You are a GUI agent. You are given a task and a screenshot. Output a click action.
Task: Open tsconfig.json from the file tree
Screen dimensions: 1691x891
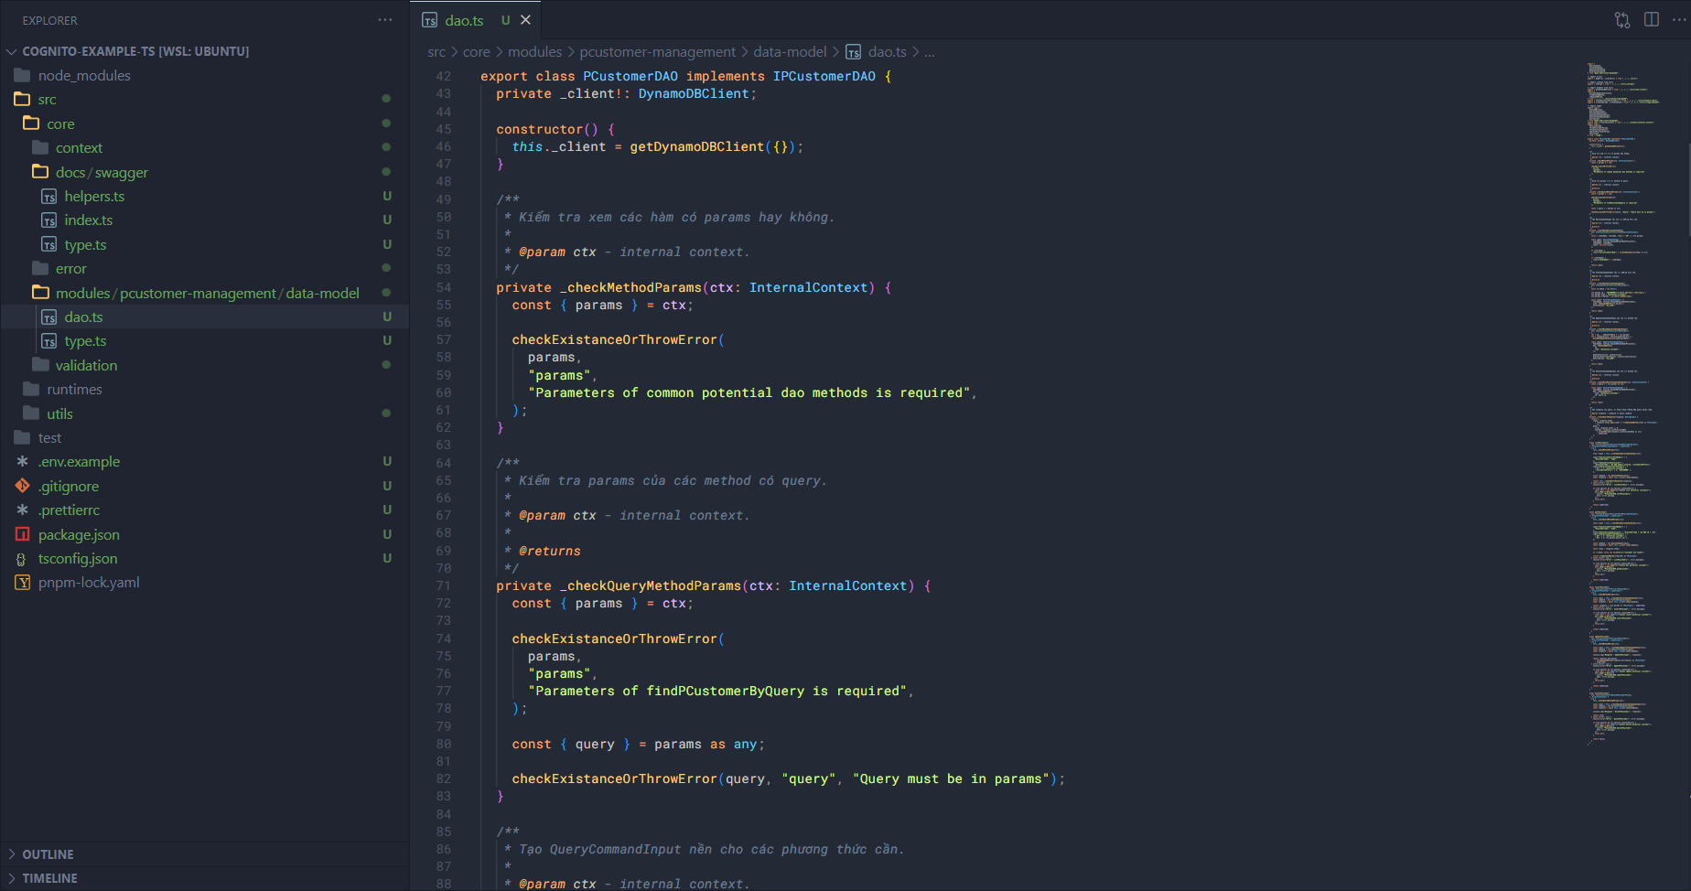78,558
